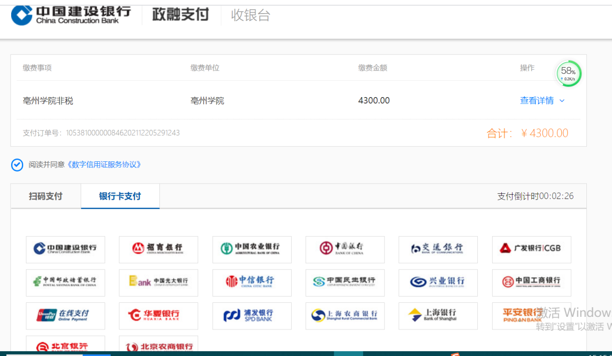Select Agricultural Bank of China
Screen dimensions: 612x356
(252, 249)
